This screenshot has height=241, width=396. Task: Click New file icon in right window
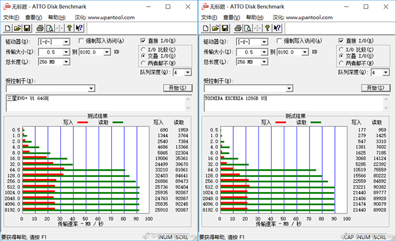(206, 28)
